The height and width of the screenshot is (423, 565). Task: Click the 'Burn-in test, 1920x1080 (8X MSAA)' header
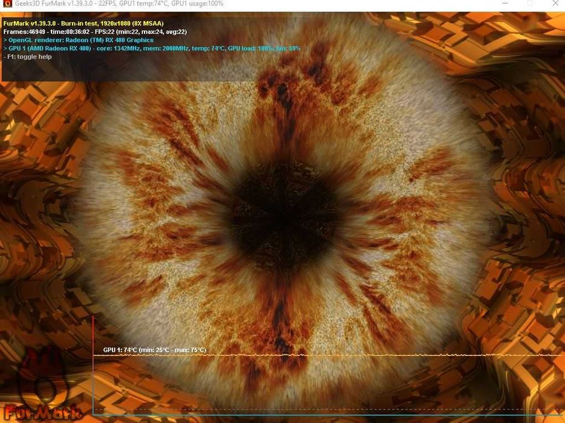tap(112, 24)
